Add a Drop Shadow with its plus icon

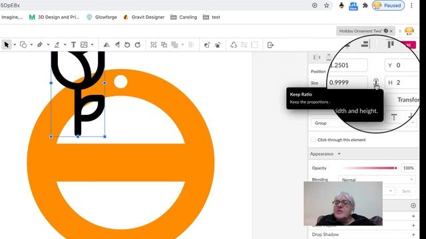(x=413, y=234)
